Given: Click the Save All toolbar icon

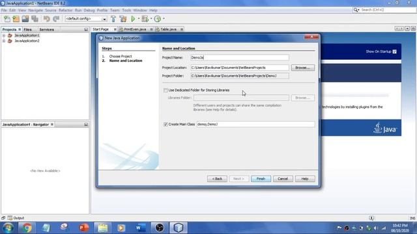Looking at the screenshot, I should (x=35, y=19).
